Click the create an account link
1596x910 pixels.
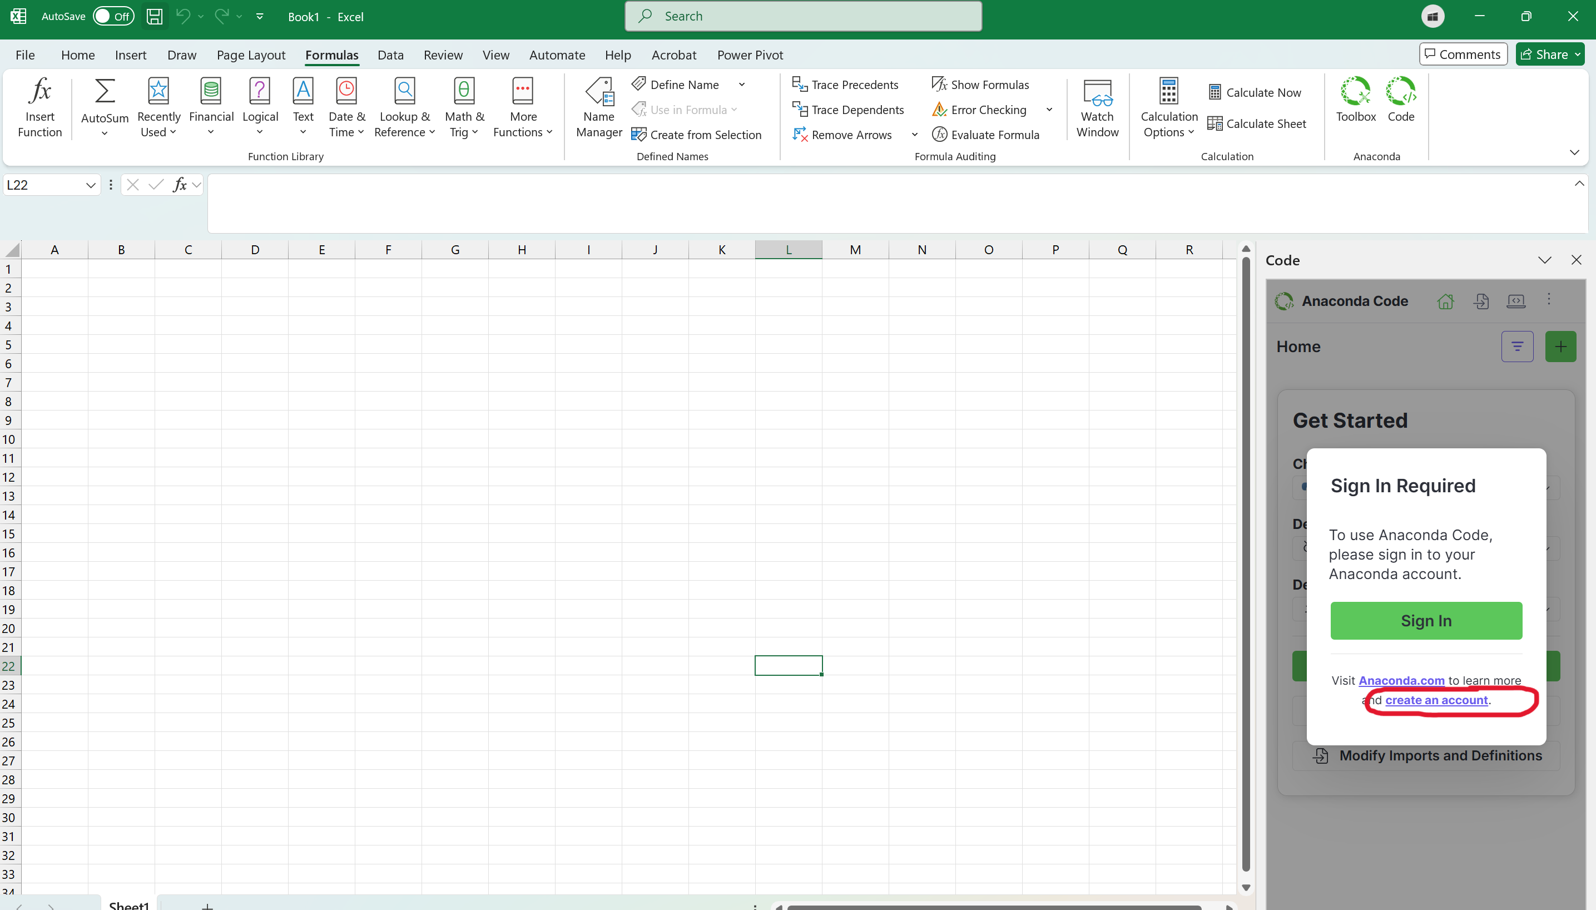[x=1437, y=700]
